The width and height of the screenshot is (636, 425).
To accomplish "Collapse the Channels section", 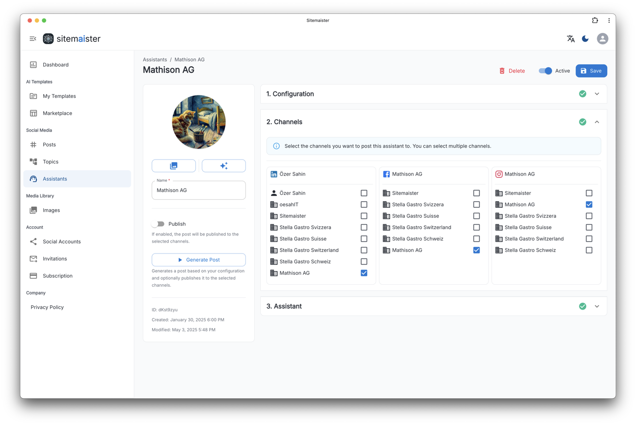I will [x=597, y=122].
